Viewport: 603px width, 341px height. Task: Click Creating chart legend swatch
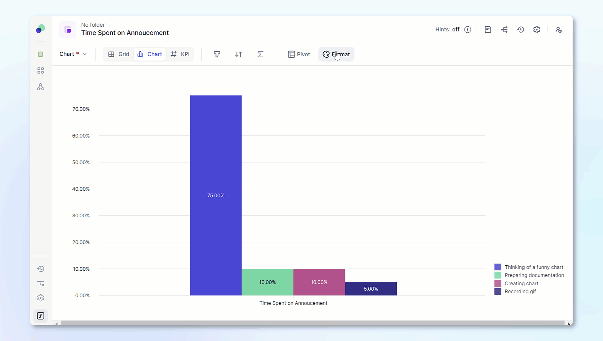(x=498, y=284)
